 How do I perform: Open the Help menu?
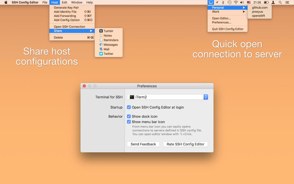[x=89, y=3]
